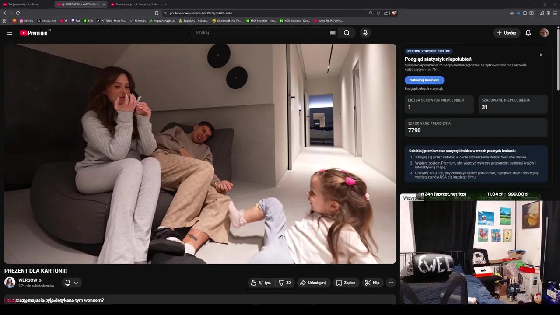Click 'Liczba surowych niepolubień 1' card
Image resolution: width=560 pixels, height=315 pixels.
[x=439, y=104]
